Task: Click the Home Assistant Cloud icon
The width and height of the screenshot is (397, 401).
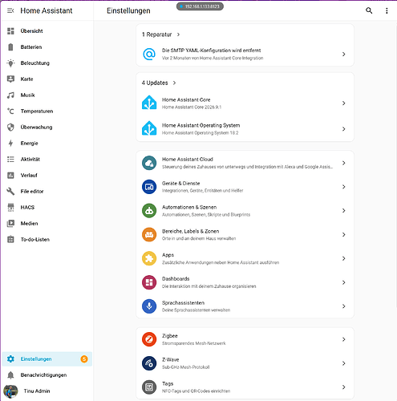Action: pyautogui.click(x=149, y=163)
